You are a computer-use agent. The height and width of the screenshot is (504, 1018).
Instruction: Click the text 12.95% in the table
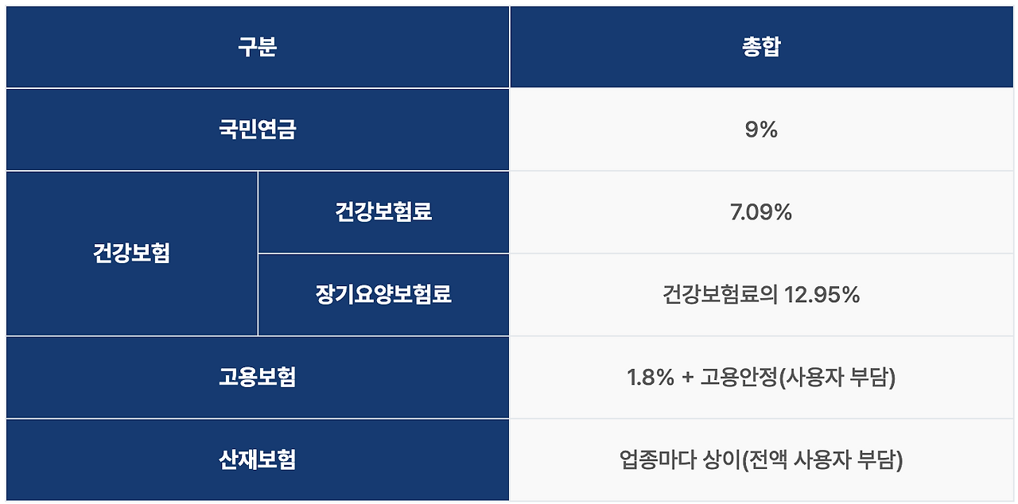(x=822, y=295)
